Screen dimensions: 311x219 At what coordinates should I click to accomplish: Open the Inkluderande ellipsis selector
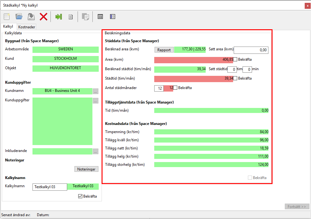pos(96,151)
